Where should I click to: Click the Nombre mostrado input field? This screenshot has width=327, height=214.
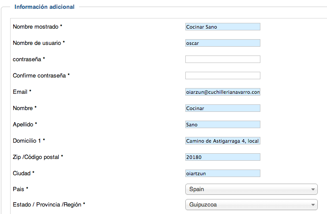223,27
